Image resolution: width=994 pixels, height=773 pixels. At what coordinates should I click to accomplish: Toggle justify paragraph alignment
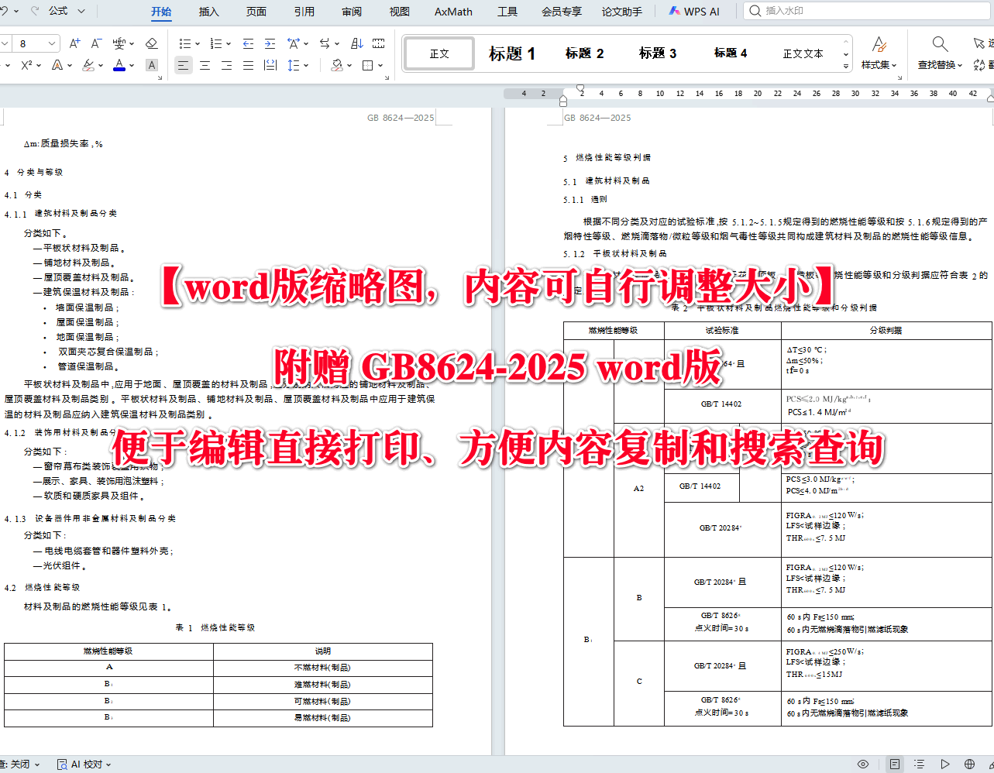(247, 64)
